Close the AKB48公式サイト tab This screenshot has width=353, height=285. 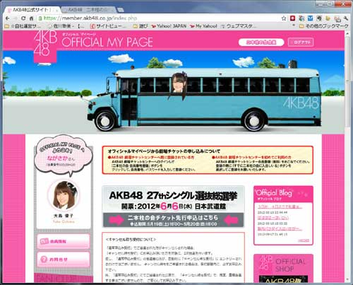point(56,10)
